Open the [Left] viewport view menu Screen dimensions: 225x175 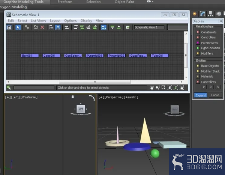(x=15, y=97)
